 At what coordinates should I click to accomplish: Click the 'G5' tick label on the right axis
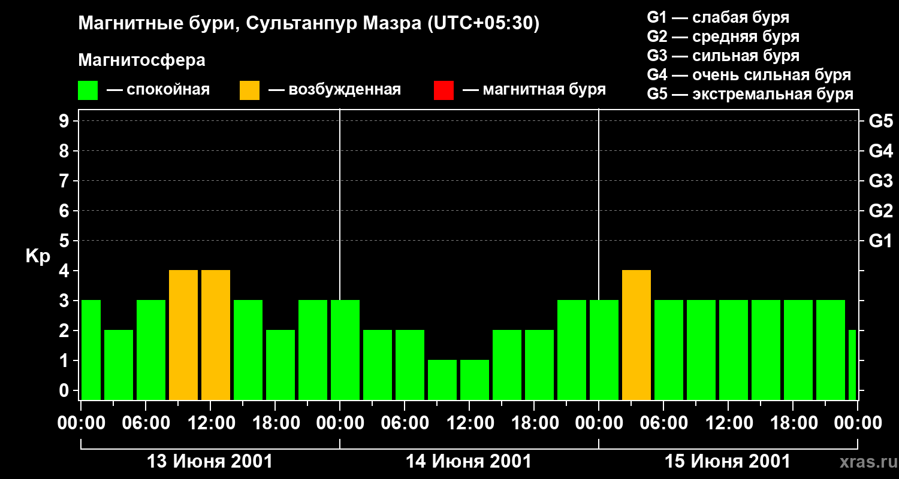click(881, 121)
